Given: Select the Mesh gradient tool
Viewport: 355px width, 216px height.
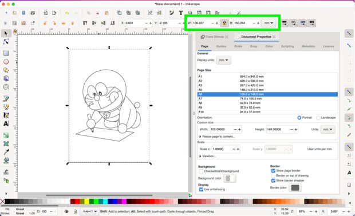Looking at the screenshot, I should pyautogui.click(x=6, y=143).
